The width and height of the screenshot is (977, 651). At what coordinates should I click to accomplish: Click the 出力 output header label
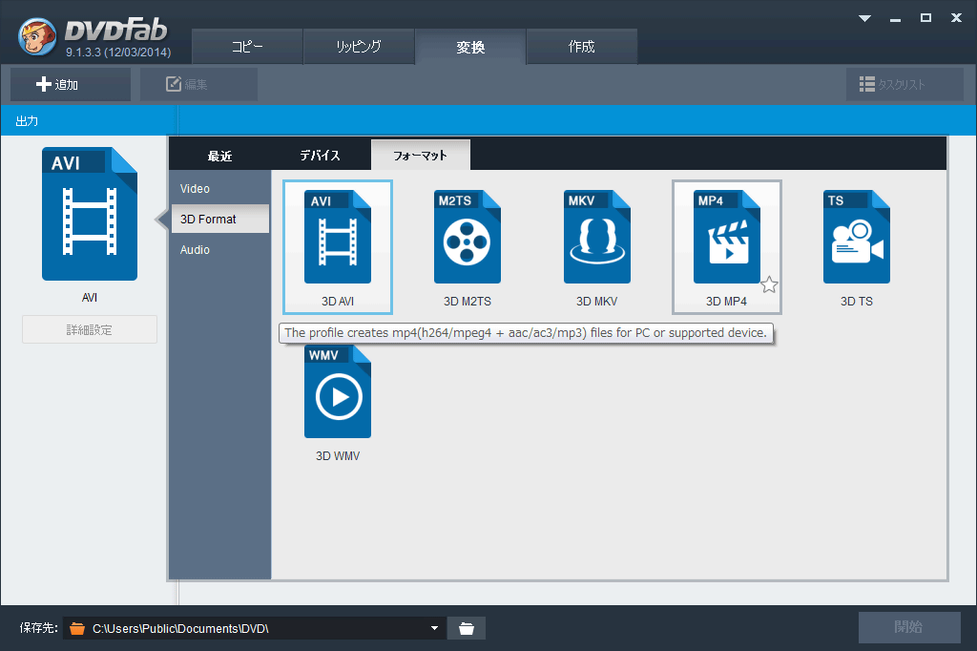pos(27,121)
